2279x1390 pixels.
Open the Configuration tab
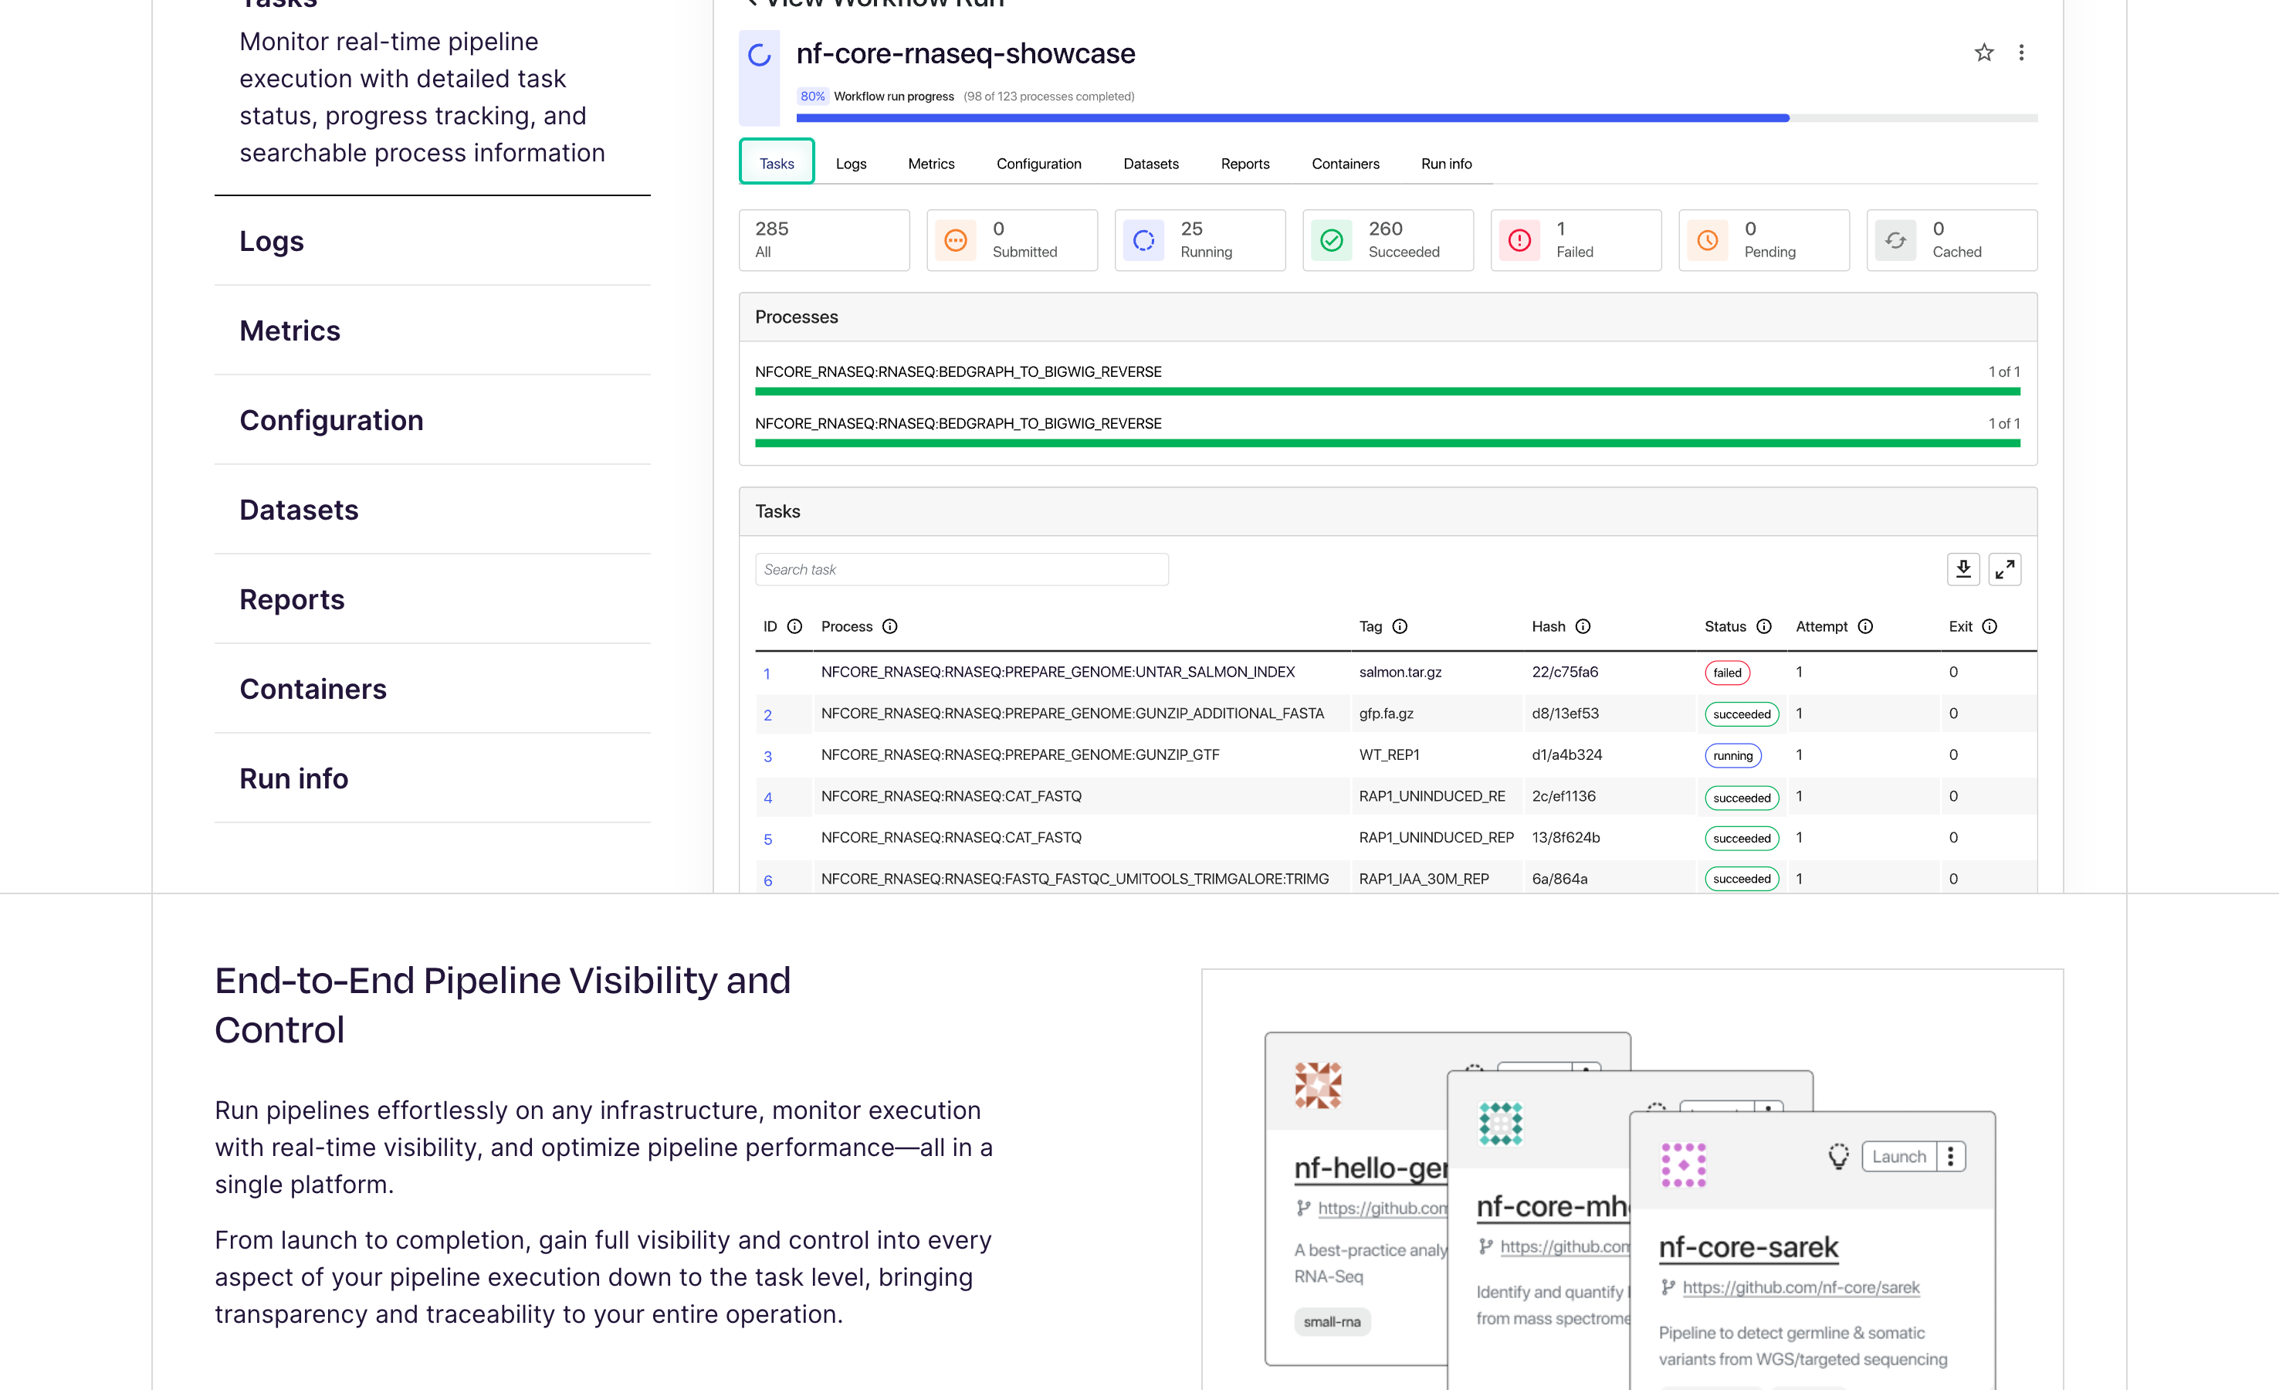pos(1038,164)
